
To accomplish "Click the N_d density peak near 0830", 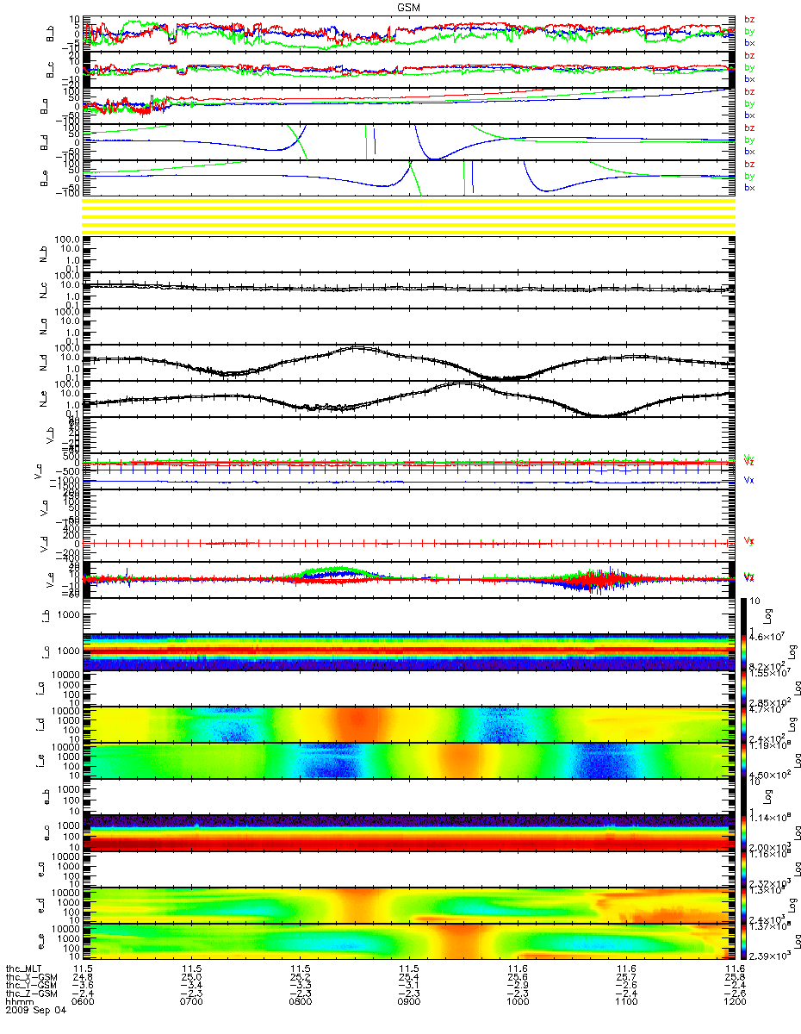I will [x=357, y=348].
